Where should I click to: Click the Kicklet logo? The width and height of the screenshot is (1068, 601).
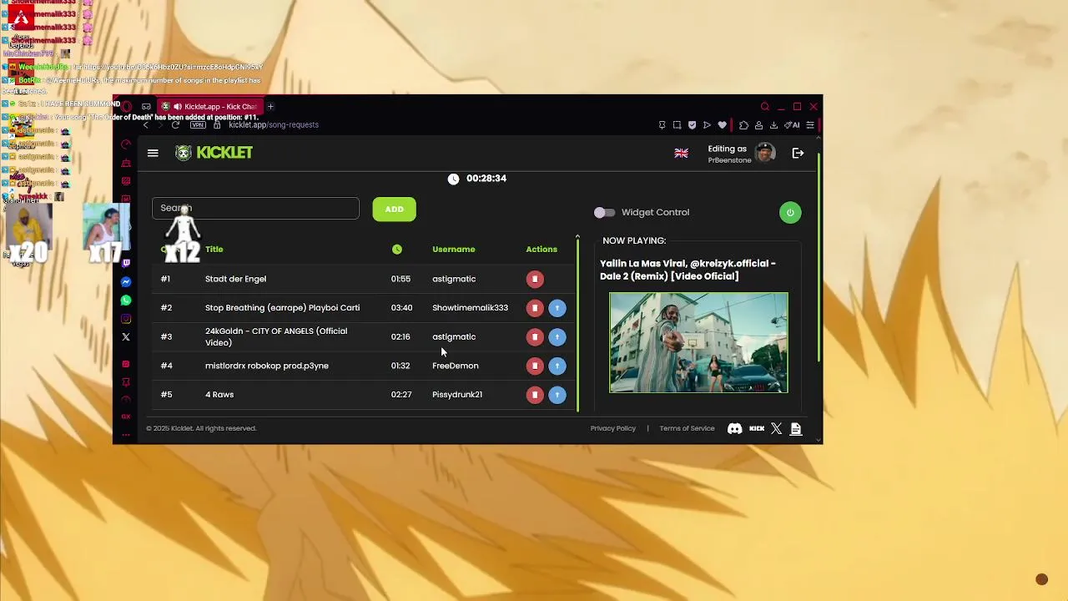[214, 153]
